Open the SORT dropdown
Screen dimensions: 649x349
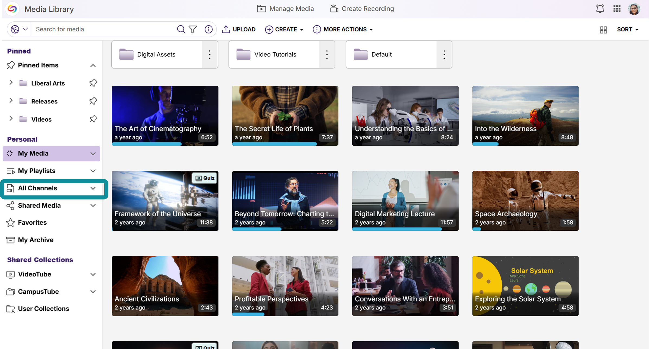(x=628, y=30)
